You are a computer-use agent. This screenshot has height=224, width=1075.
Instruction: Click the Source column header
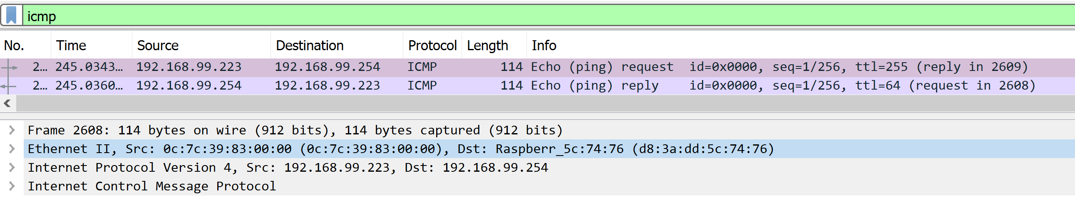click(201, 45)
